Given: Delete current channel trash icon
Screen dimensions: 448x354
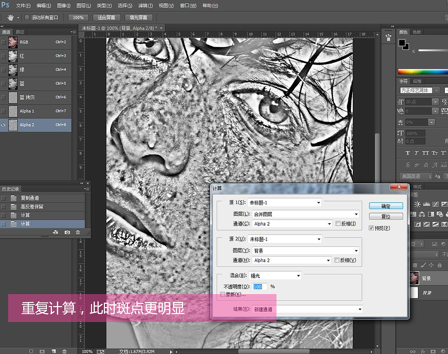Looking at the screenshot, I should 64,351.
